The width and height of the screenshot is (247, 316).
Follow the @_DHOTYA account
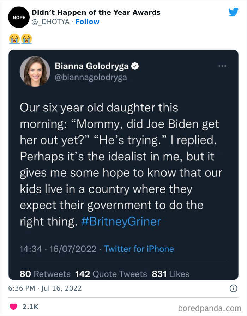coord(88,22)
